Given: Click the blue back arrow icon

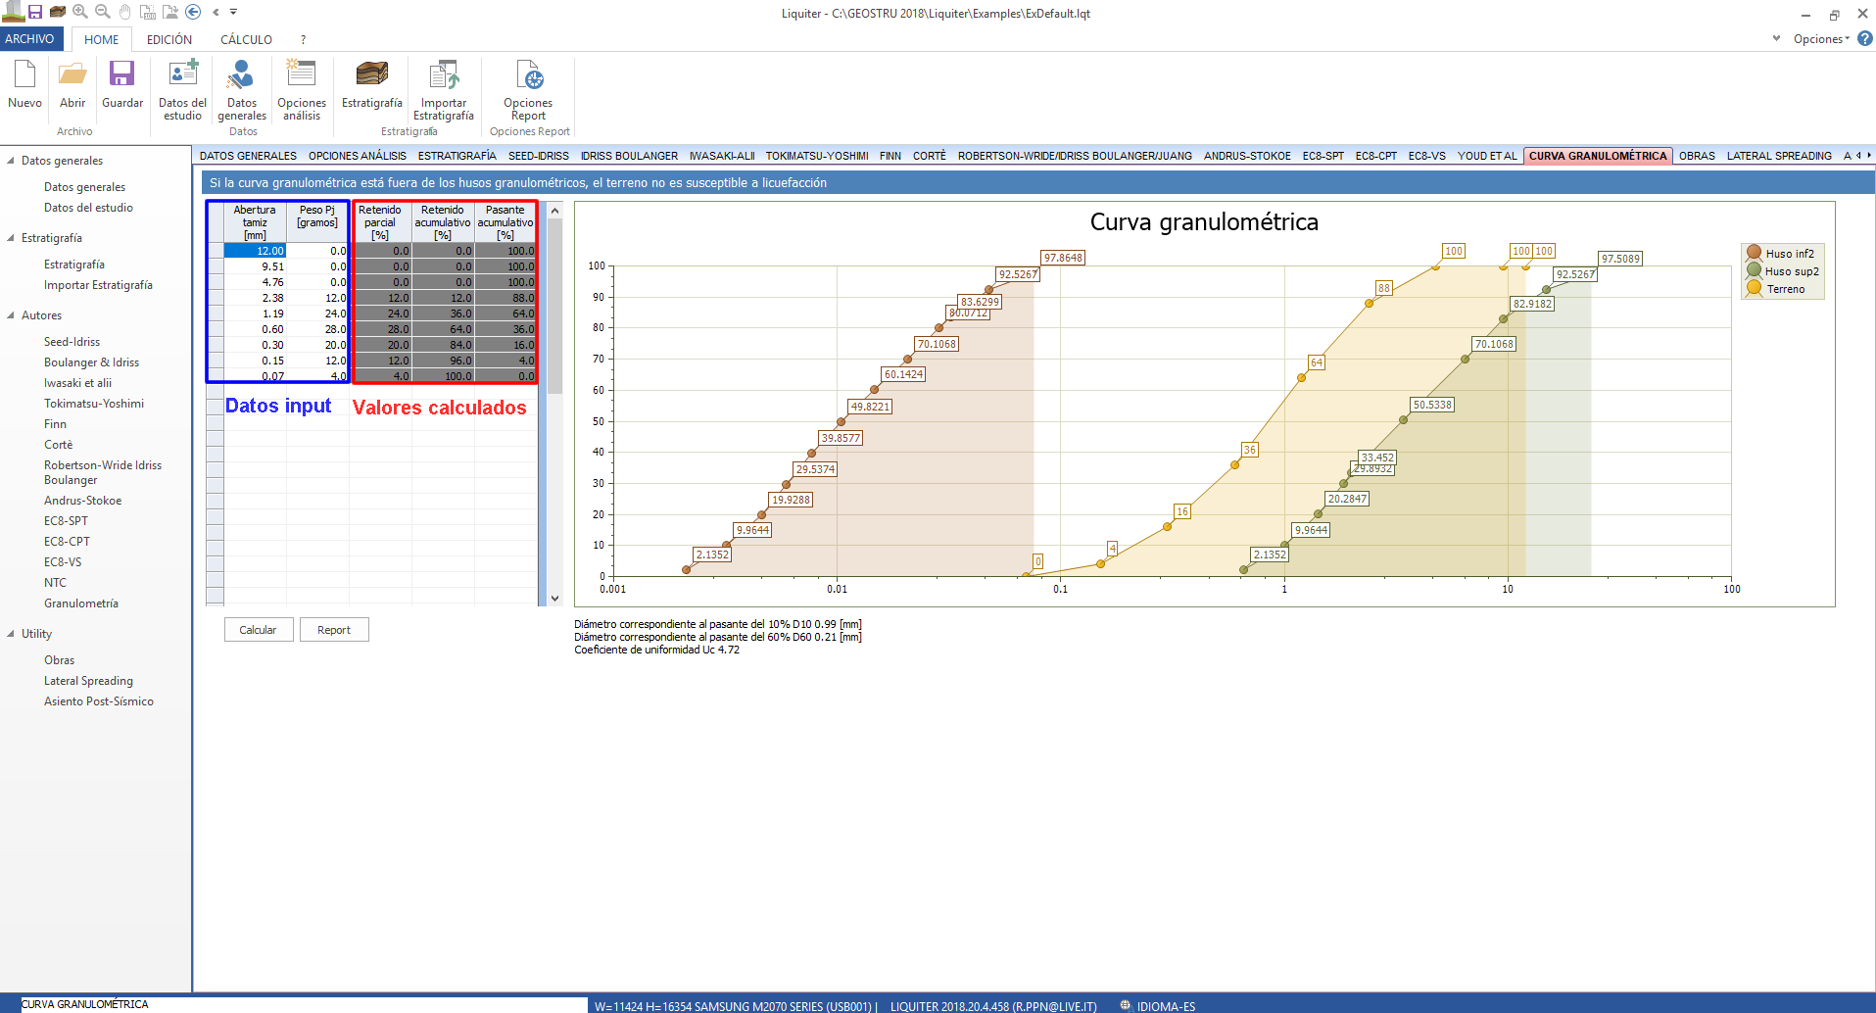Looking at the screenshot, I should tap(193, 12).
